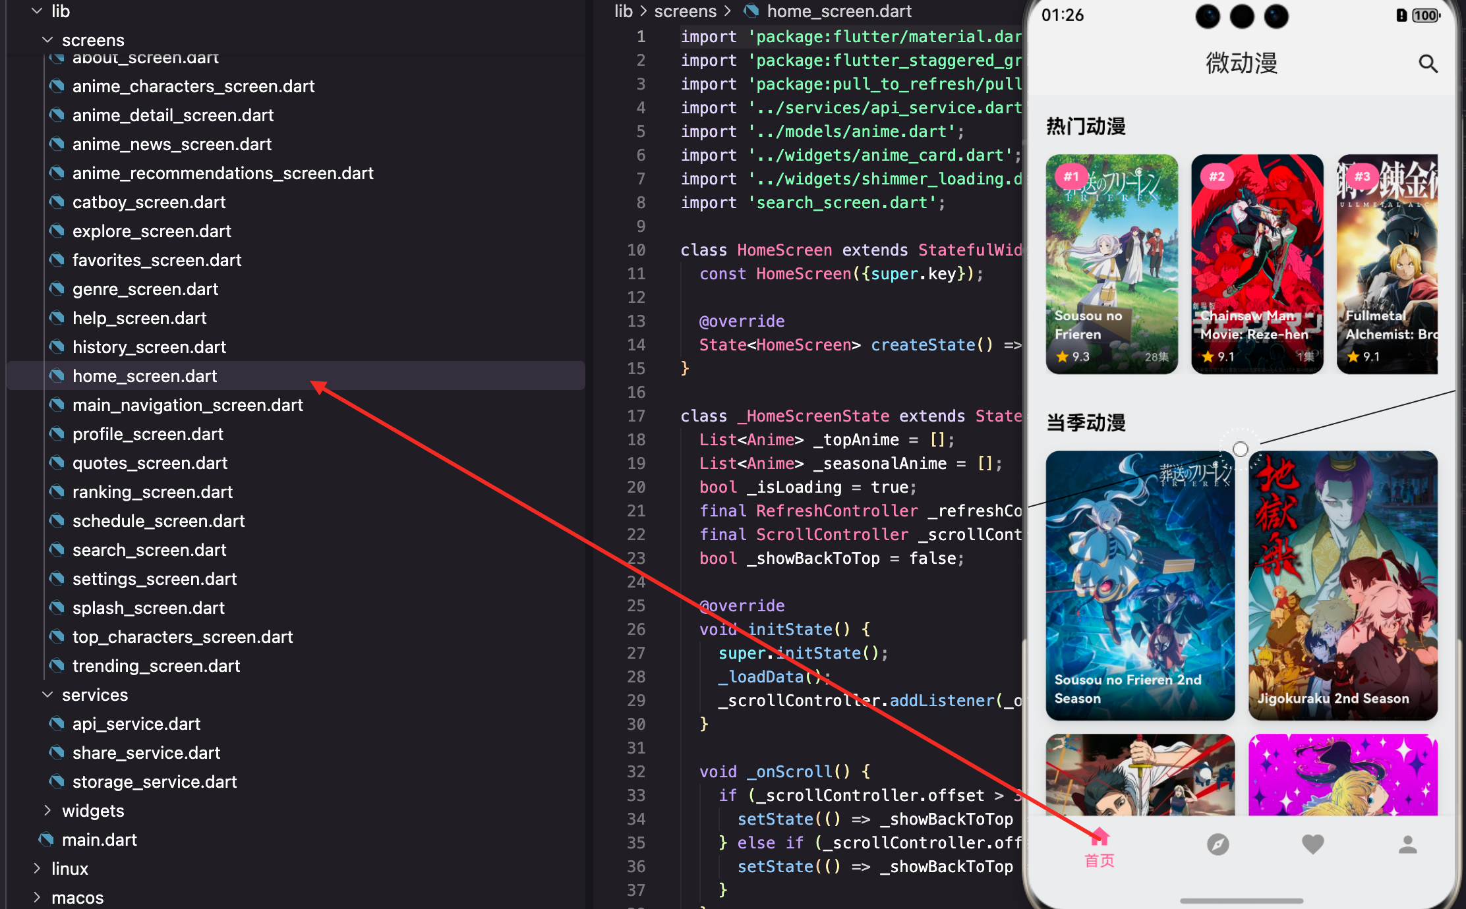The image size is (1466, 909).
Task: Open anime_detail_screen.dart file
Action: (173, 115)
